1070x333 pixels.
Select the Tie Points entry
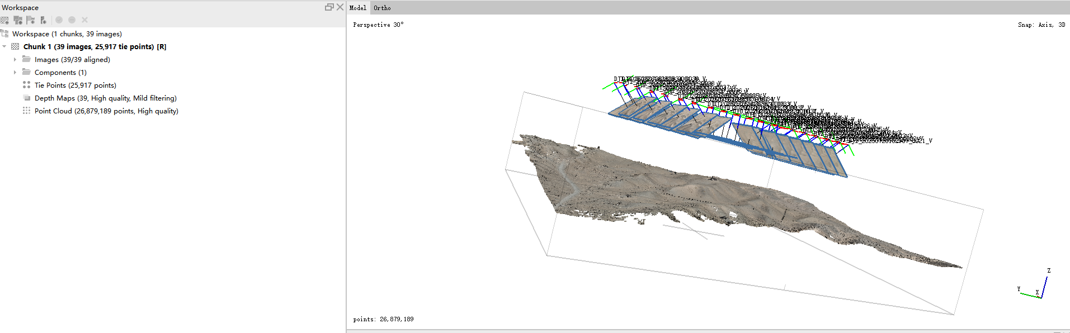75,85
